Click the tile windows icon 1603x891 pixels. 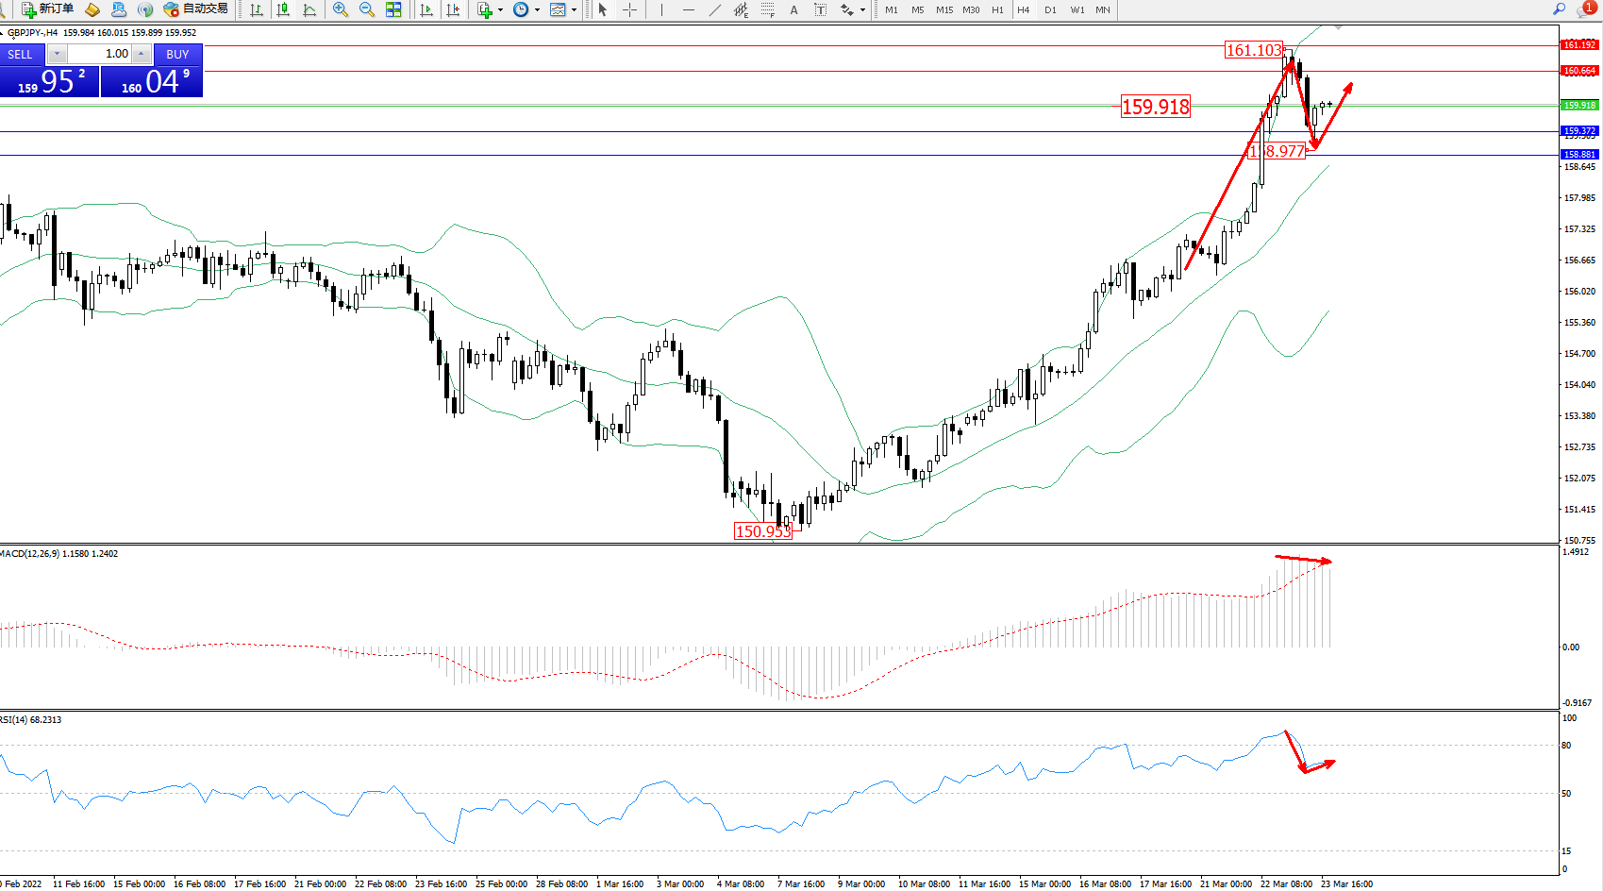click(x=393, y=9)
